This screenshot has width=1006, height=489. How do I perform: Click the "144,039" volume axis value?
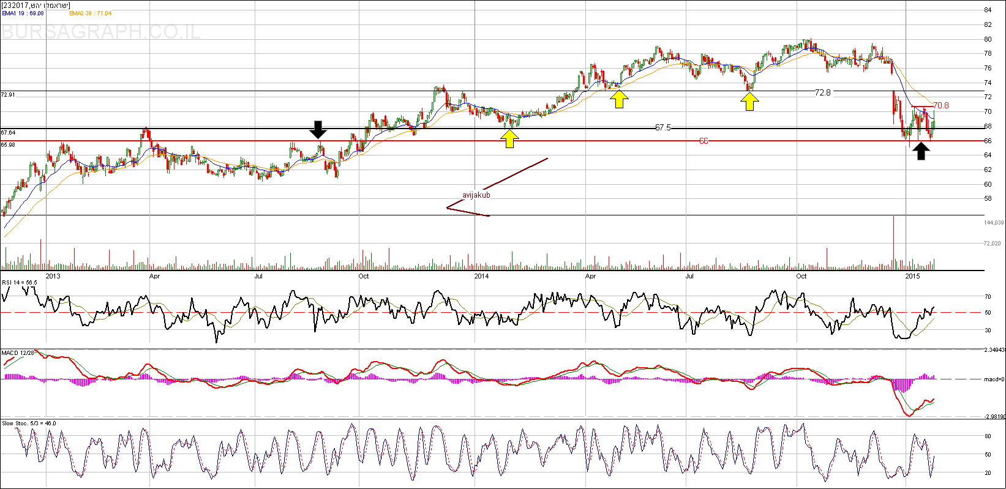(994, 222)
